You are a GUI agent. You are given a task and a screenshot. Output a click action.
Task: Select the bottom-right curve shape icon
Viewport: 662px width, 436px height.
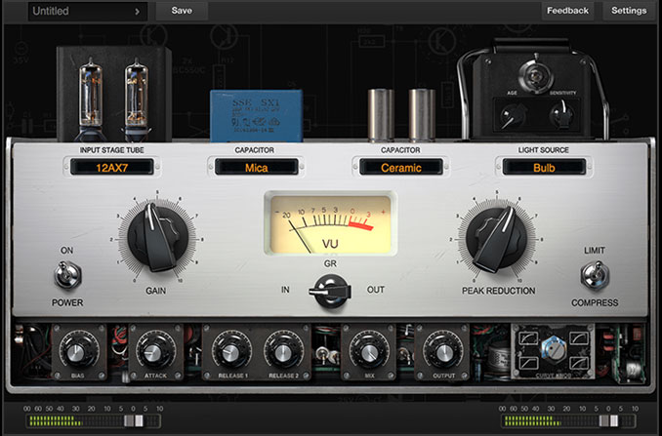579,363
